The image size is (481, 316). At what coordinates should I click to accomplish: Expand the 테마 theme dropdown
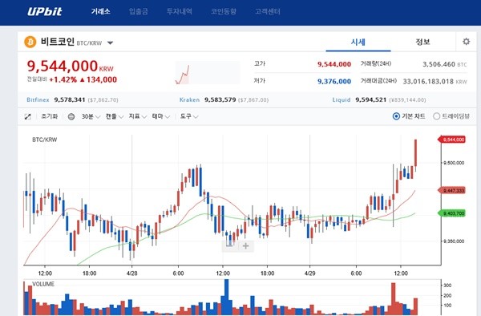click(161, 116)
